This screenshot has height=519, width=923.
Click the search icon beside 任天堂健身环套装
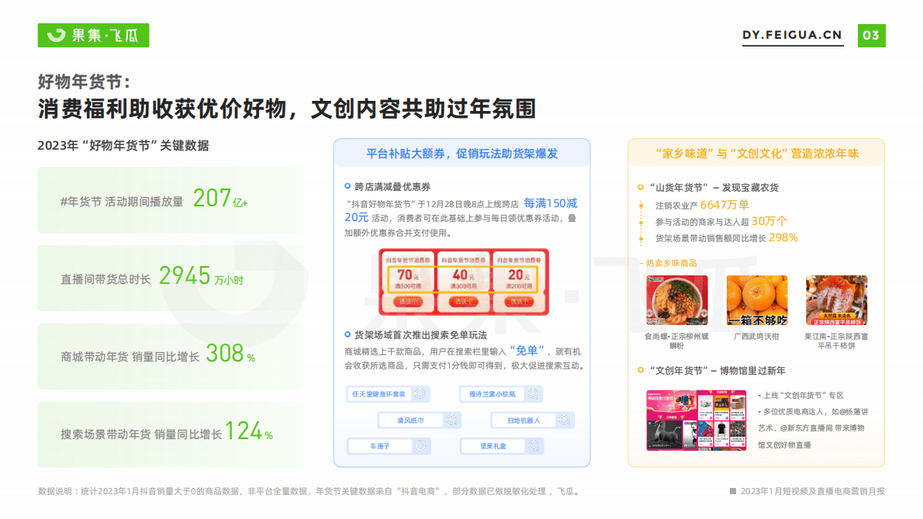420,393
